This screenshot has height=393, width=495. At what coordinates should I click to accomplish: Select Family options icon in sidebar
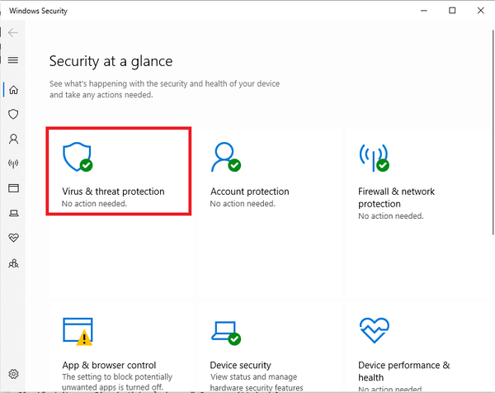coord(13,263)
